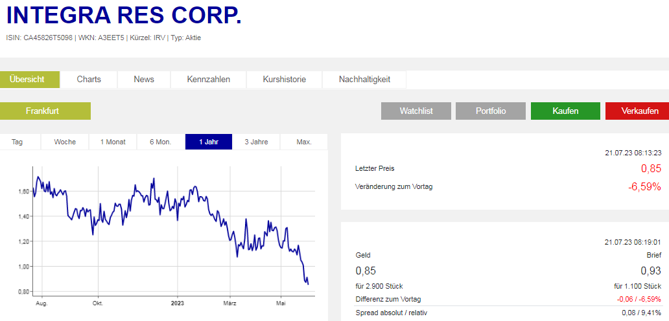Select the Frankfurt exchange button

pos(45,111)
